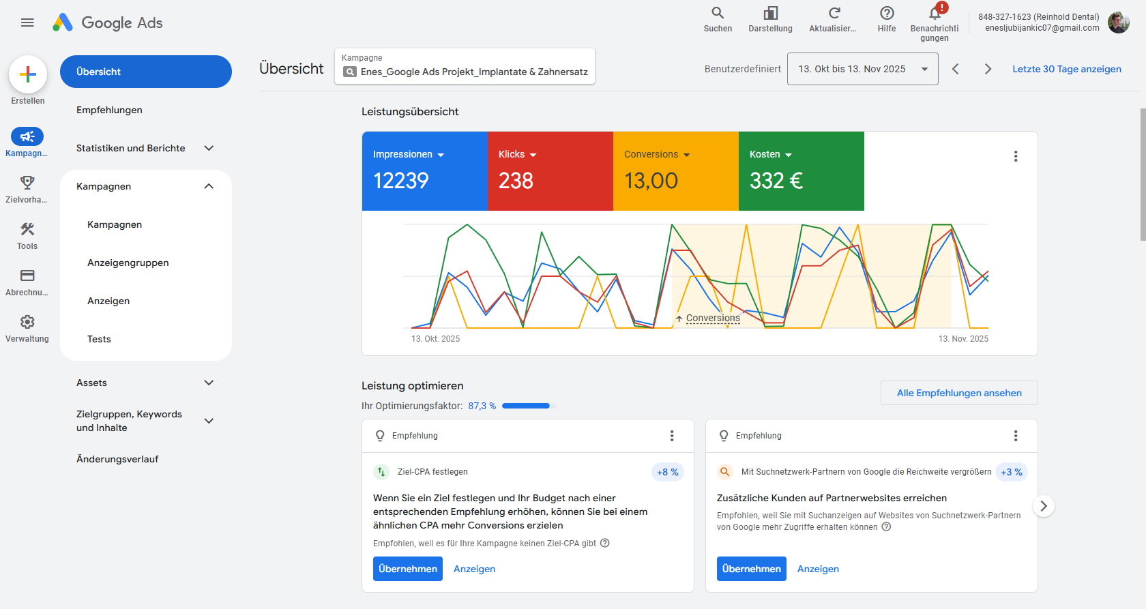Open the hamburger main menu

click(27, 23)
